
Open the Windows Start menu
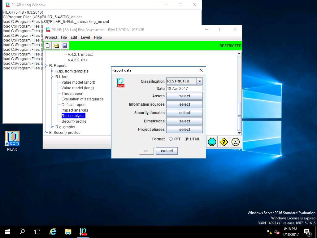[7, 232]
